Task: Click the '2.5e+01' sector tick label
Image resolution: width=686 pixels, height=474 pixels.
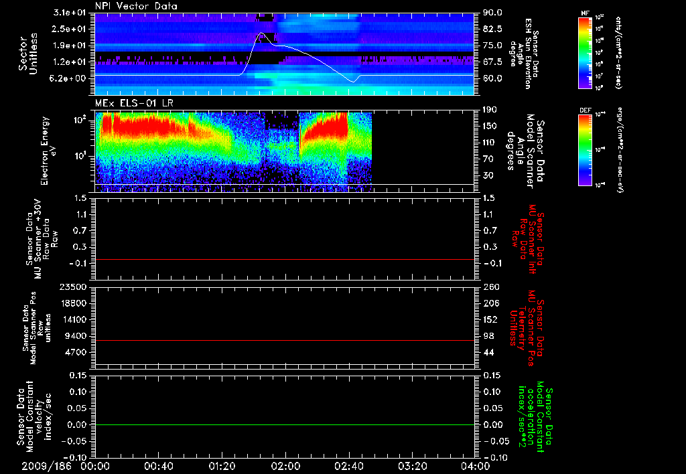Action: [70, 29]
